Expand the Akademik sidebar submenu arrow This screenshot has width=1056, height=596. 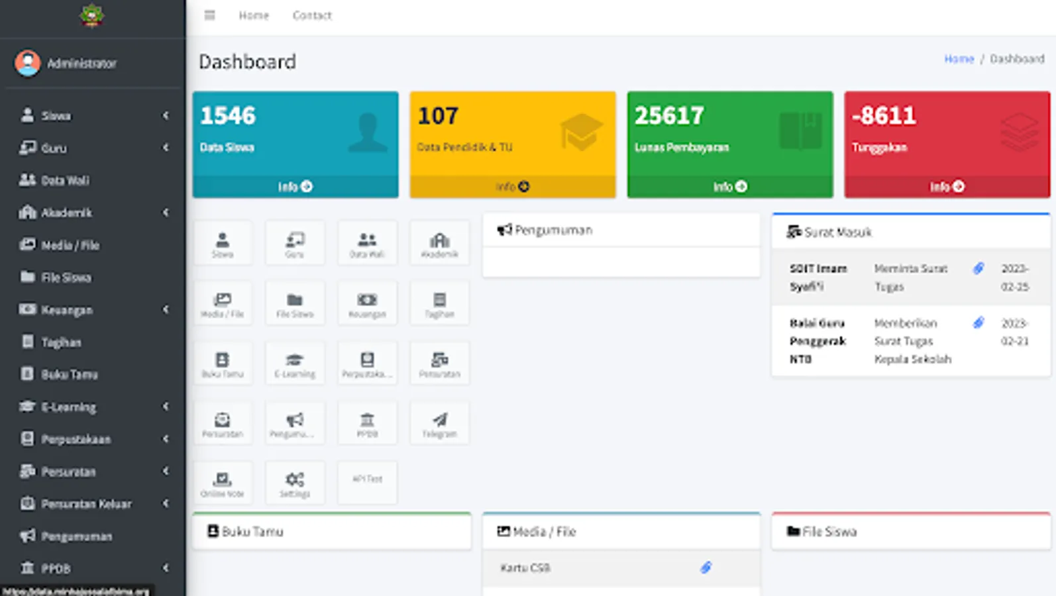[166, 213]
